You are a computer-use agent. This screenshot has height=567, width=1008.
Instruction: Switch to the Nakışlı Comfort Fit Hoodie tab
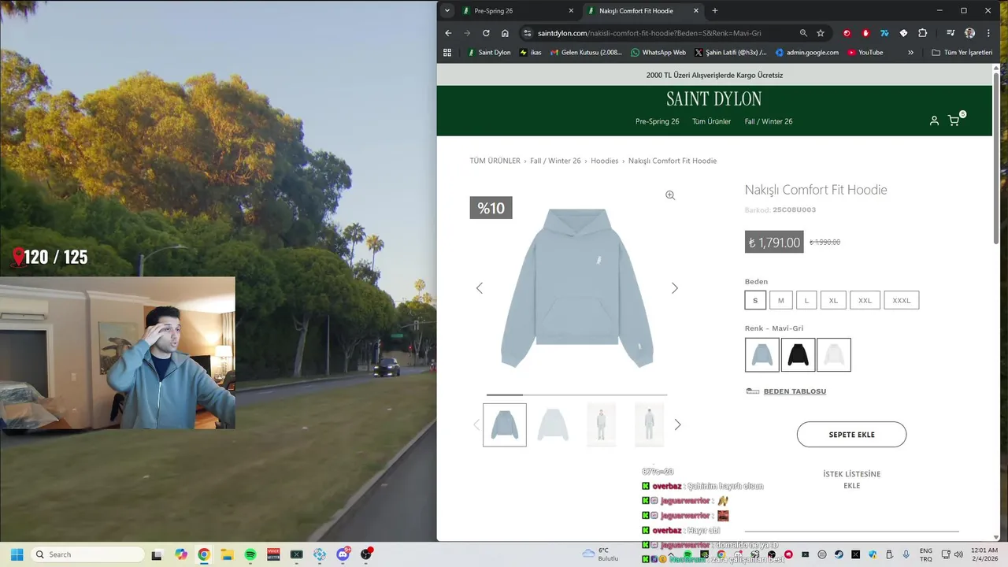(x=643, y=11)
